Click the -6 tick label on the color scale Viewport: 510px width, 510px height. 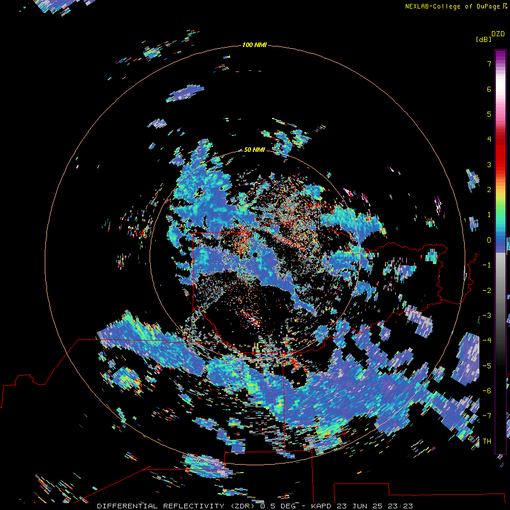[487, 391]
